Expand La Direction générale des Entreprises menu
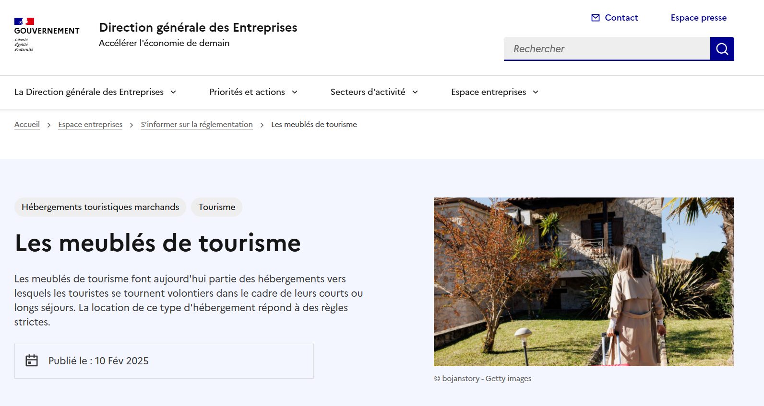 pyautogui.click(x=95, y=92)
